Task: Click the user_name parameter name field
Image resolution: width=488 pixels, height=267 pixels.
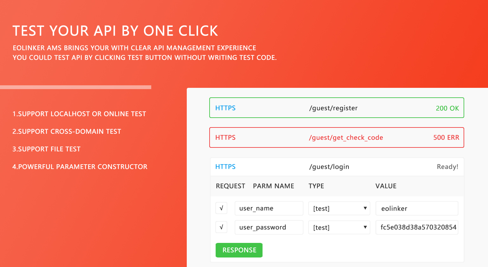Action: (x=269, y=208)
